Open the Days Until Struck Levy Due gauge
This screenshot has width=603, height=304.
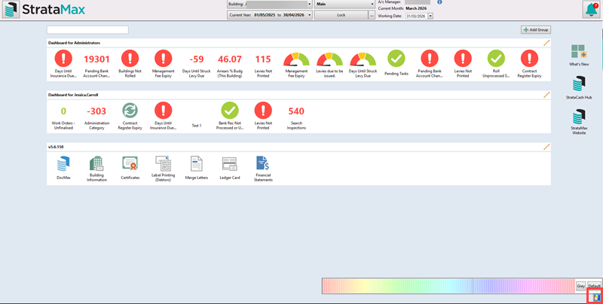[363, 64]
